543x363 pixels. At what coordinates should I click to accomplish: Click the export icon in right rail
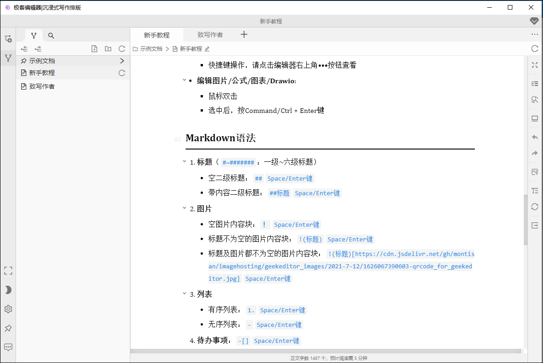(x=535, y=225)
